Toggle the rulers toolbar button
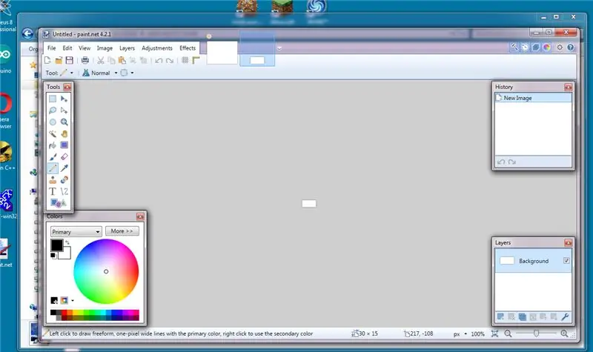The image size is (593, 352). point(196,60)
